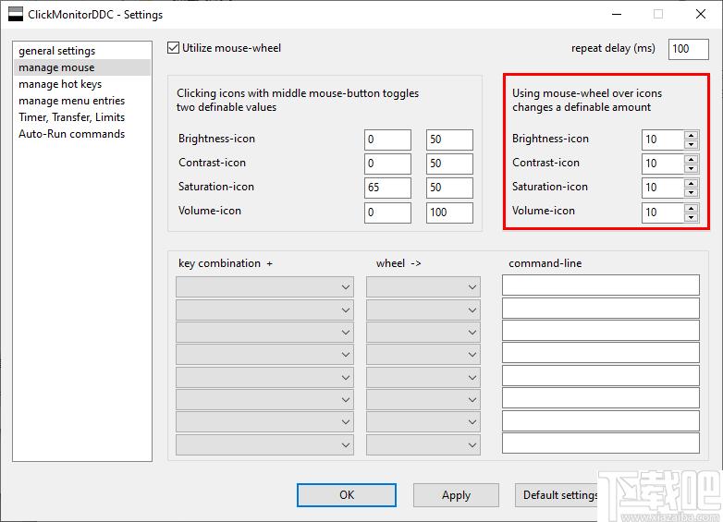This screenshot has width=723, height=522.
Task: Open sixth wheel direction dropdown
Action: (x=423, y=399)
